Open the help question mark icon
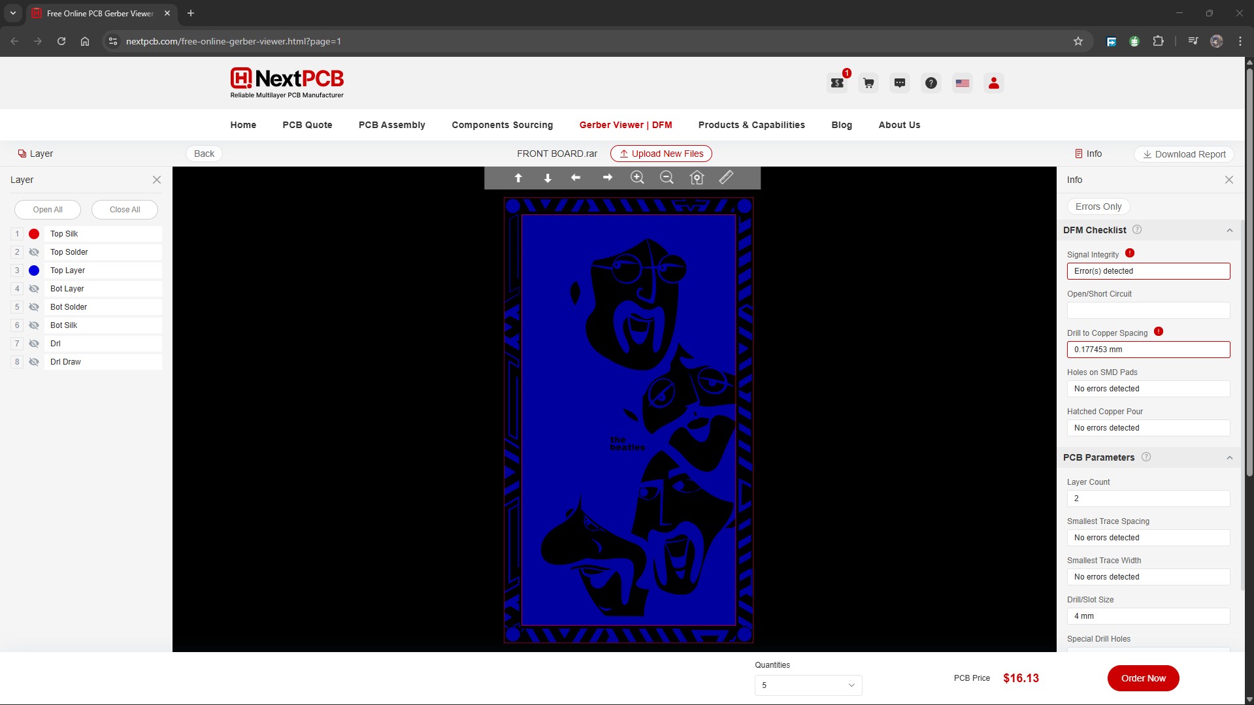The height and width of the screenshot is (705, 1254). coord(931,83)
